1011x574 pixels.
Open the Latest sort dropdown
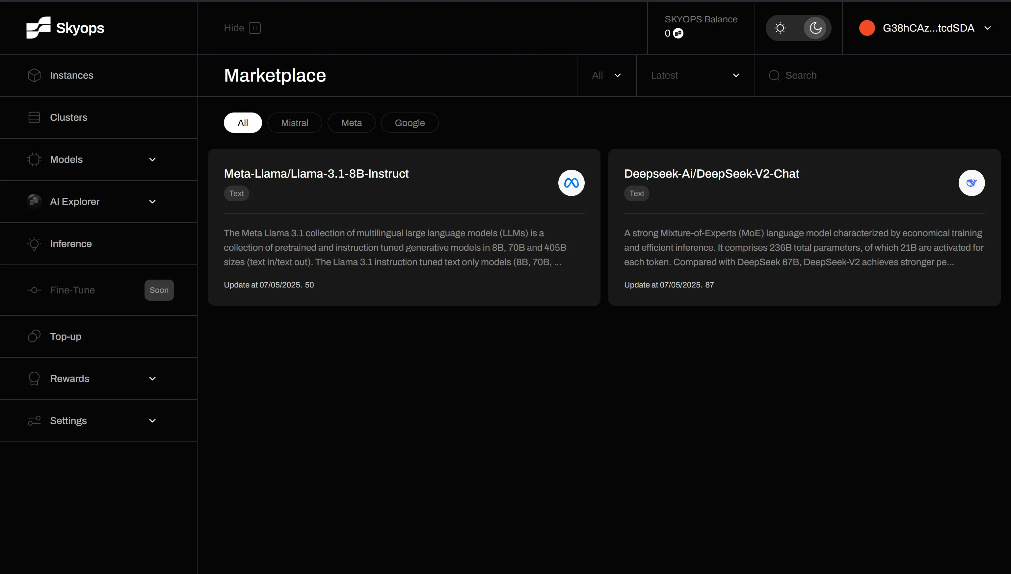coord(695,75)
